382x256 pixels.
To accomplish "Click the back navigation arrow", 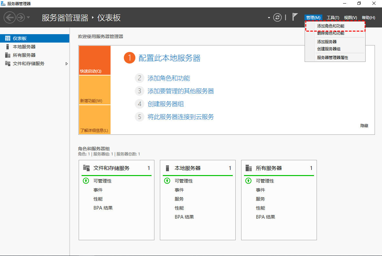I will [x=10, y=17].
